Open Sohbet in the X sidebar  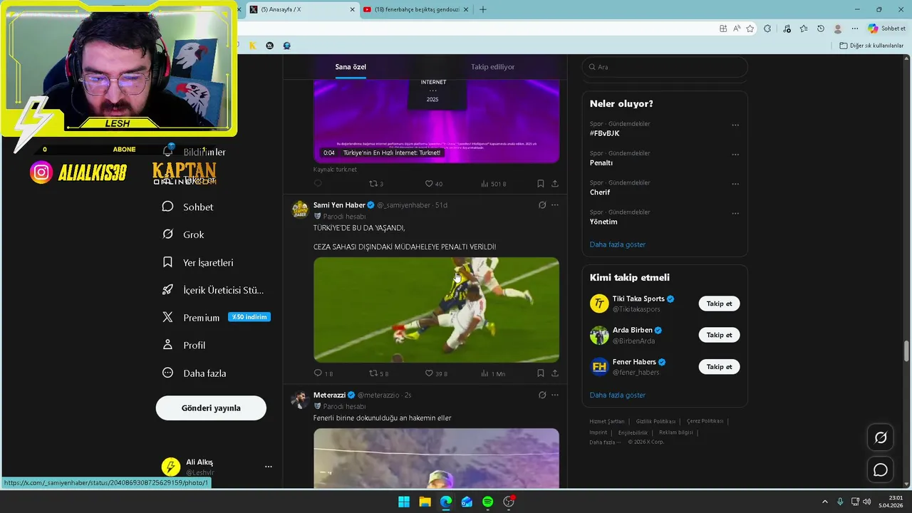(x=188, y=207)
